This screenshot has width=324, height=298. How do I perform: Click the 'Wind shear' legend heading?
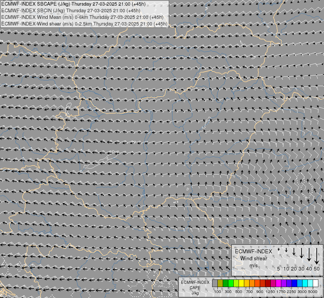(x=254, y=259)
